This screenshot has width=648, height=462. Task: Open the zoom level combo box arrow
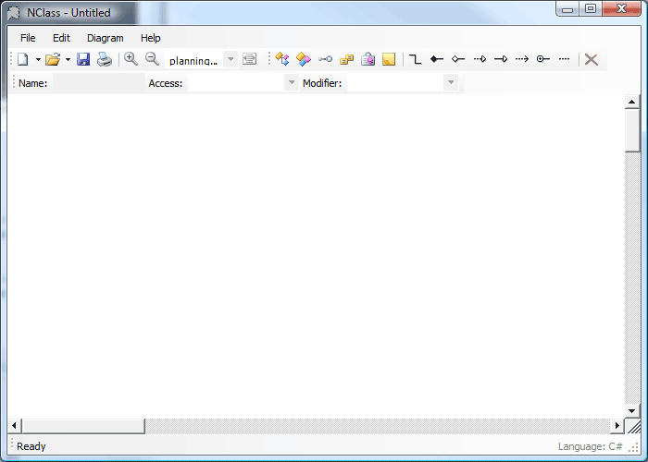231,59
